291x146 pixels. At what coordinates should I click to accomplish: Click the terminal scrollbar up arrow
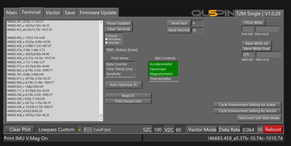pyautogui.click(x=101, y=22)
